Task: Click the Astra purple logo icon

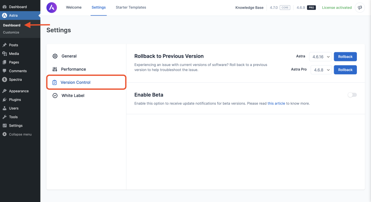Action: tap(51, 8)
